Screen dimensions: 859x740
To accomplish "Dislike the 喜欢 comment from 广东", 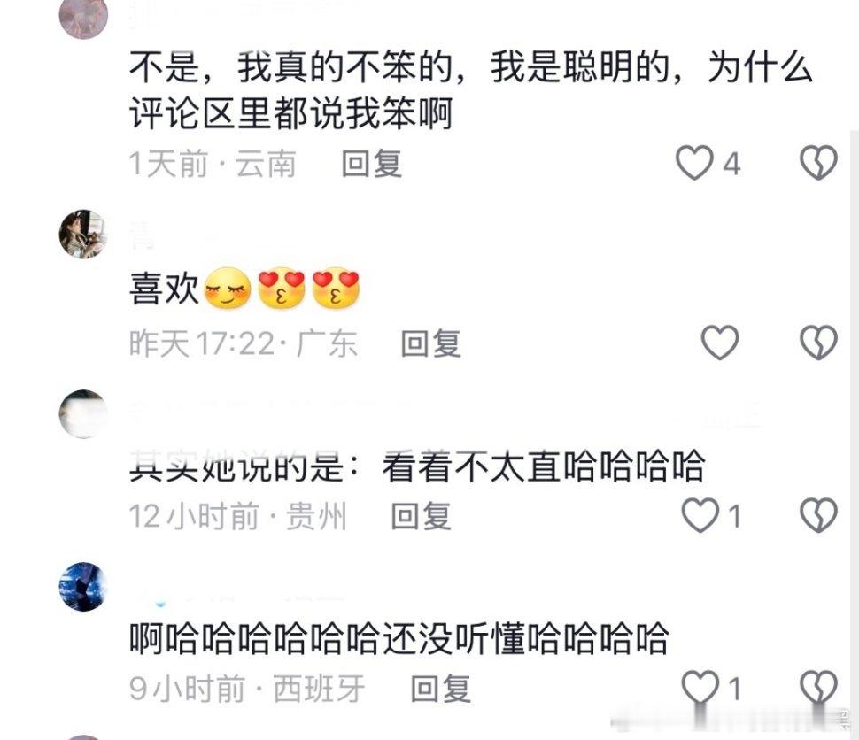I will coord(818,343).
